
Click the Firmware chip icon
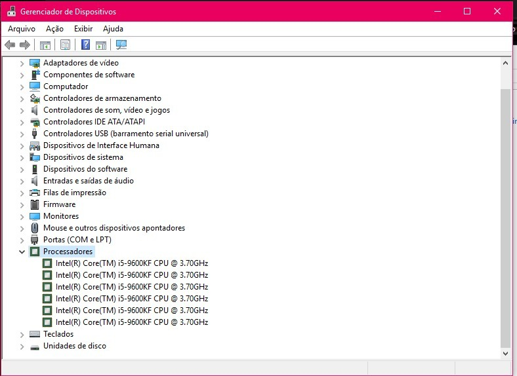pos(35,204)
